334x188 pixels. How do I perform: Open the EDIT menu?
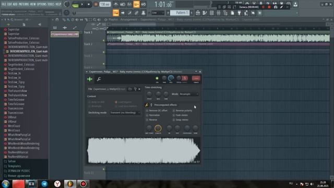coord(9,4)
